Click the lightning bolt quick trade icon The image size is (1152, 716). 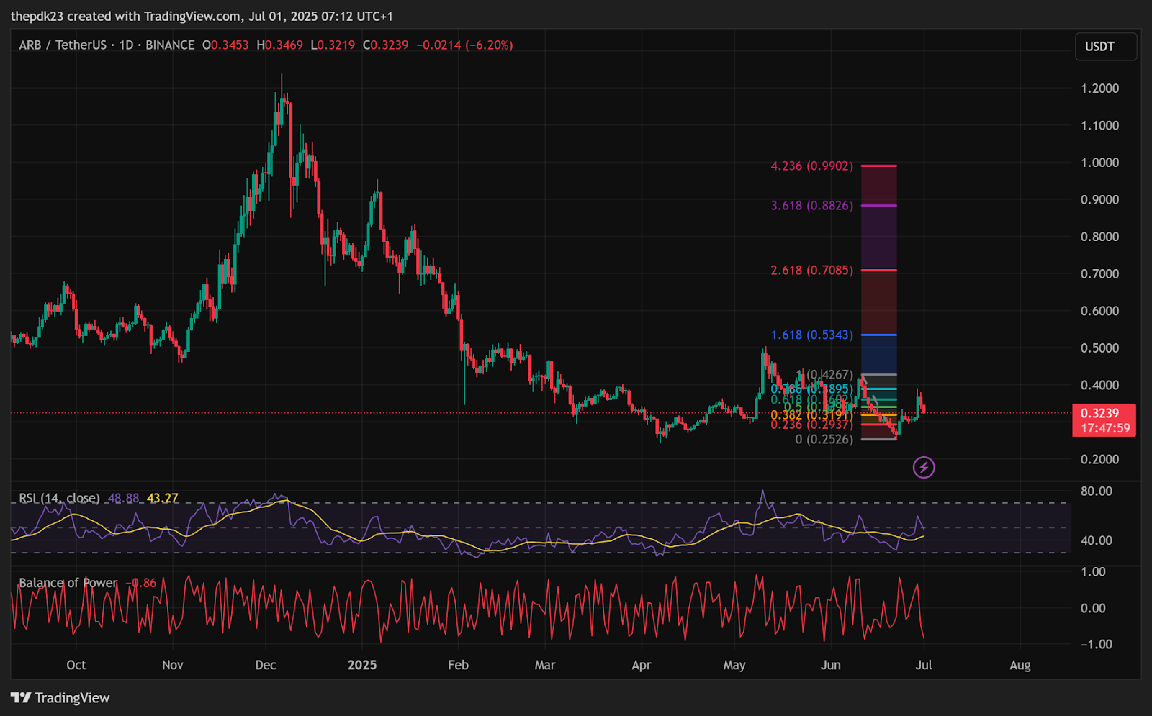[x=924, y=467]
